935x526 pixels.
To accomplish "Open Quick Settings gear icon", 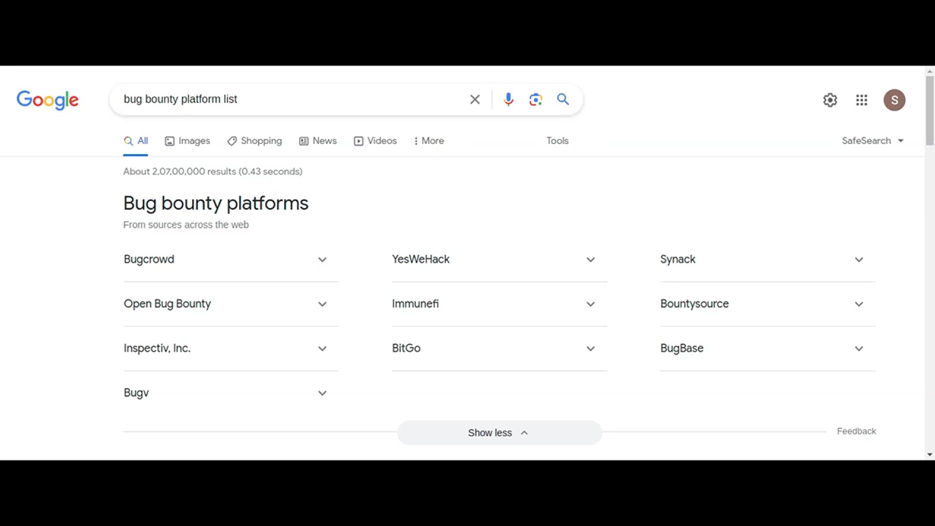I will pyautogui.click(x=830, y=100).
